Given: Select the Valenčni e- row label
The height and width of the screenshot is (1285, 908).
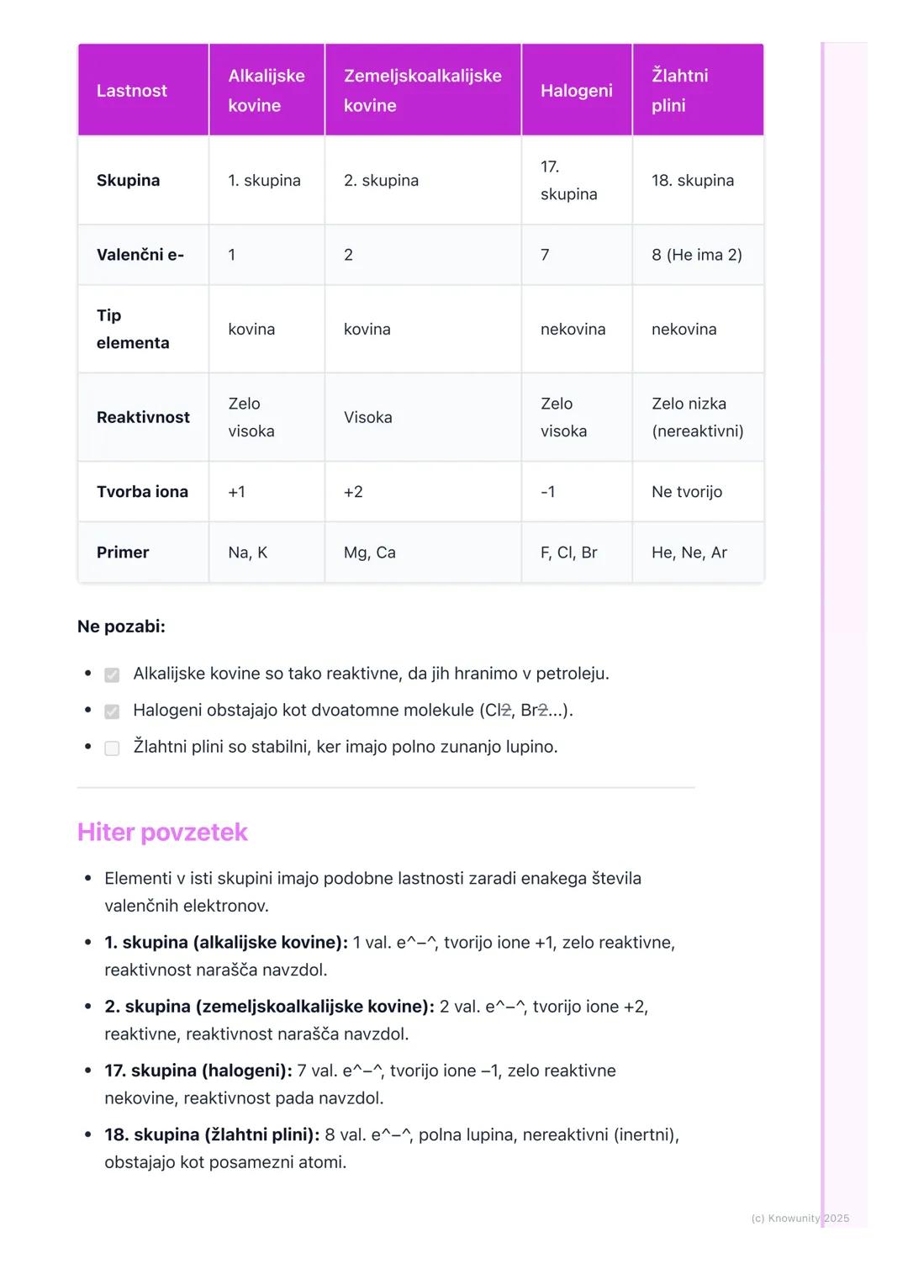Looking at the screenshot, I should [x=140, y=255].
